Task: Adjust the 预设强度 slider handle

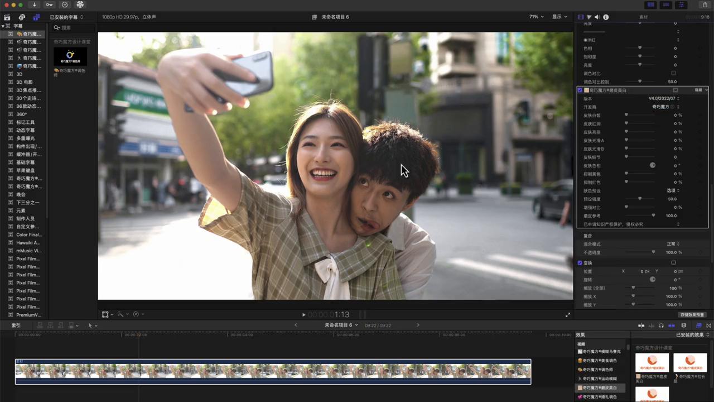Action: click(x=640, y=199)
